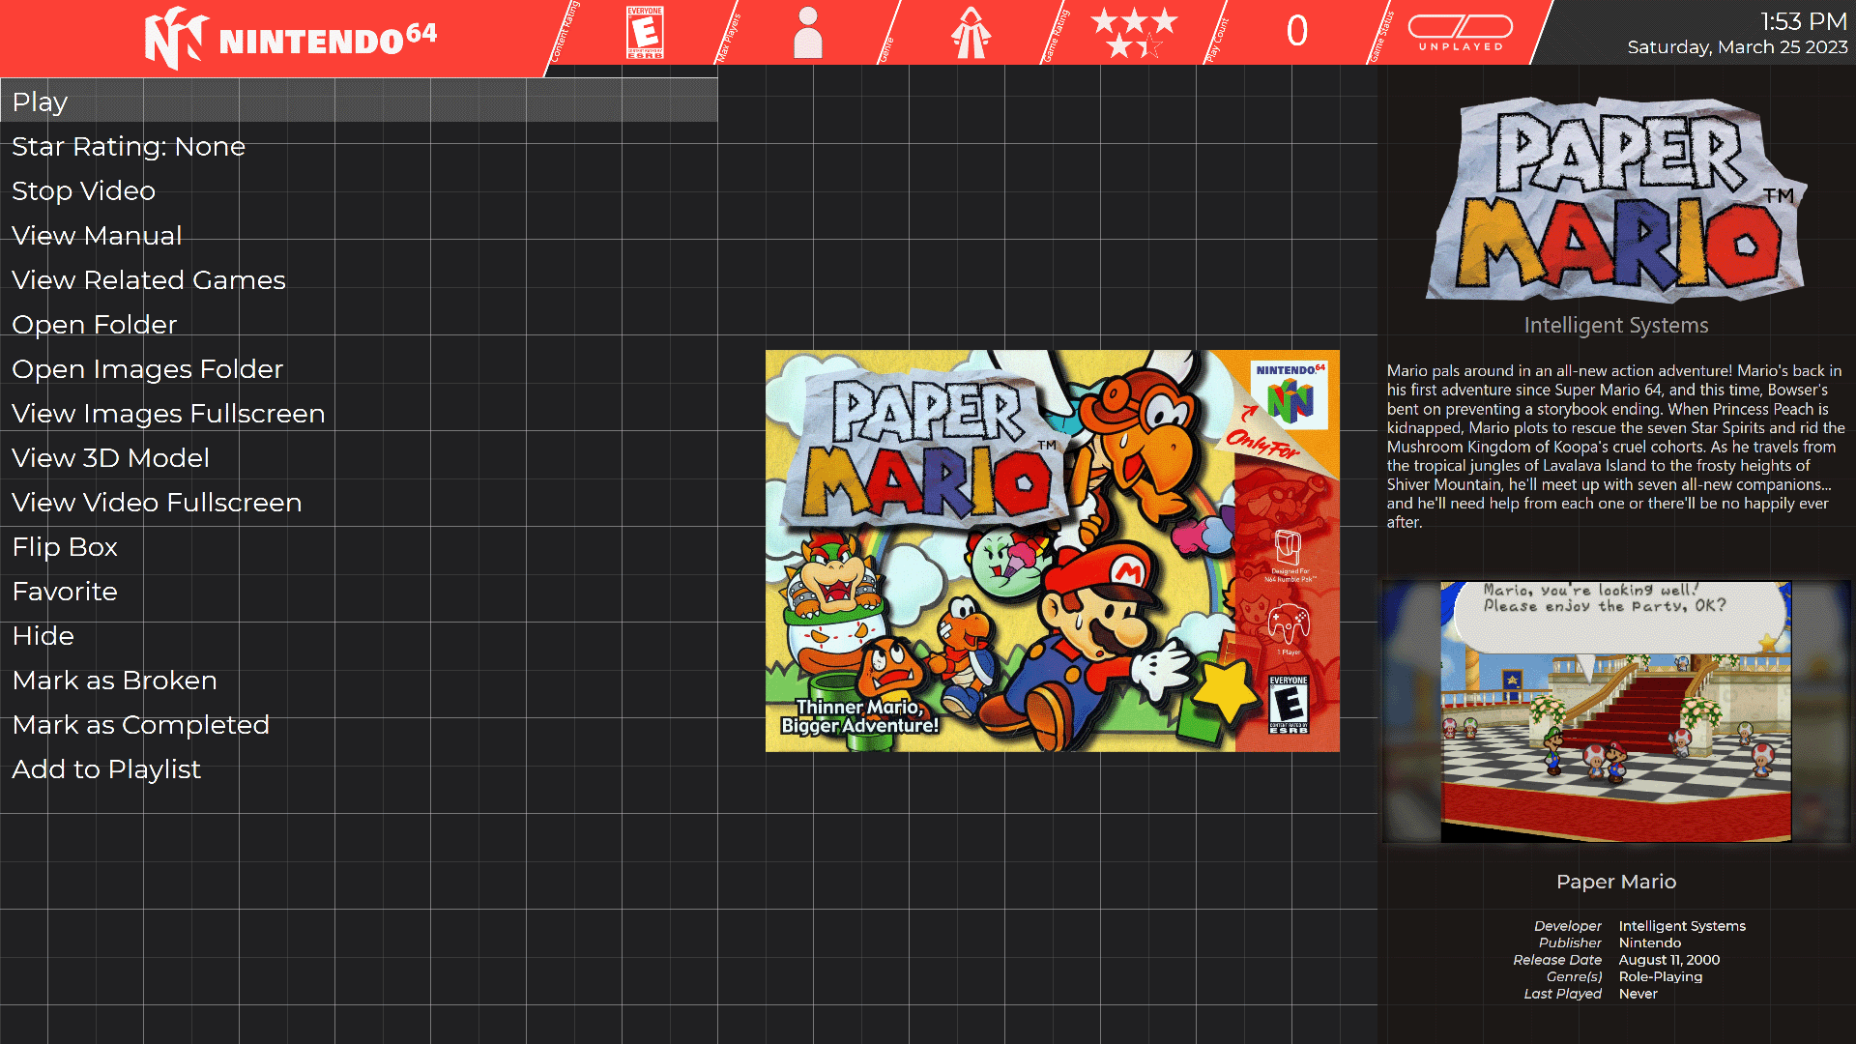Click the star game rating icon
1856x1044 pixels.
click(x=1134, y=33)
